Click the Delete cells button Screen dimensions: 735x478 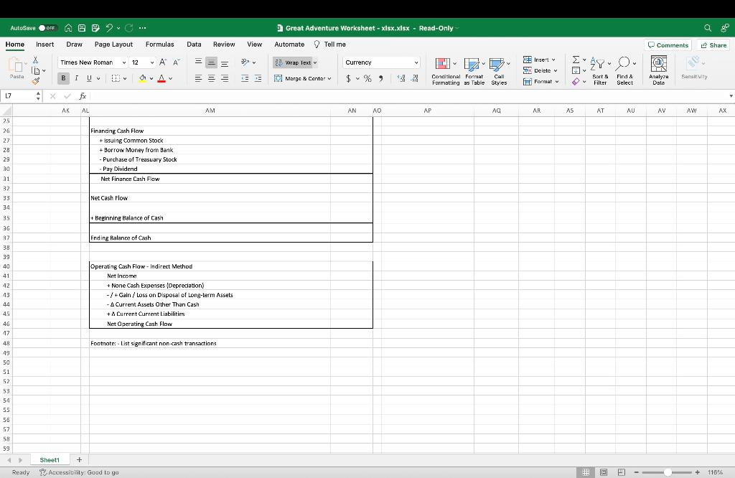pyautogui.click(x=540, y=70)
